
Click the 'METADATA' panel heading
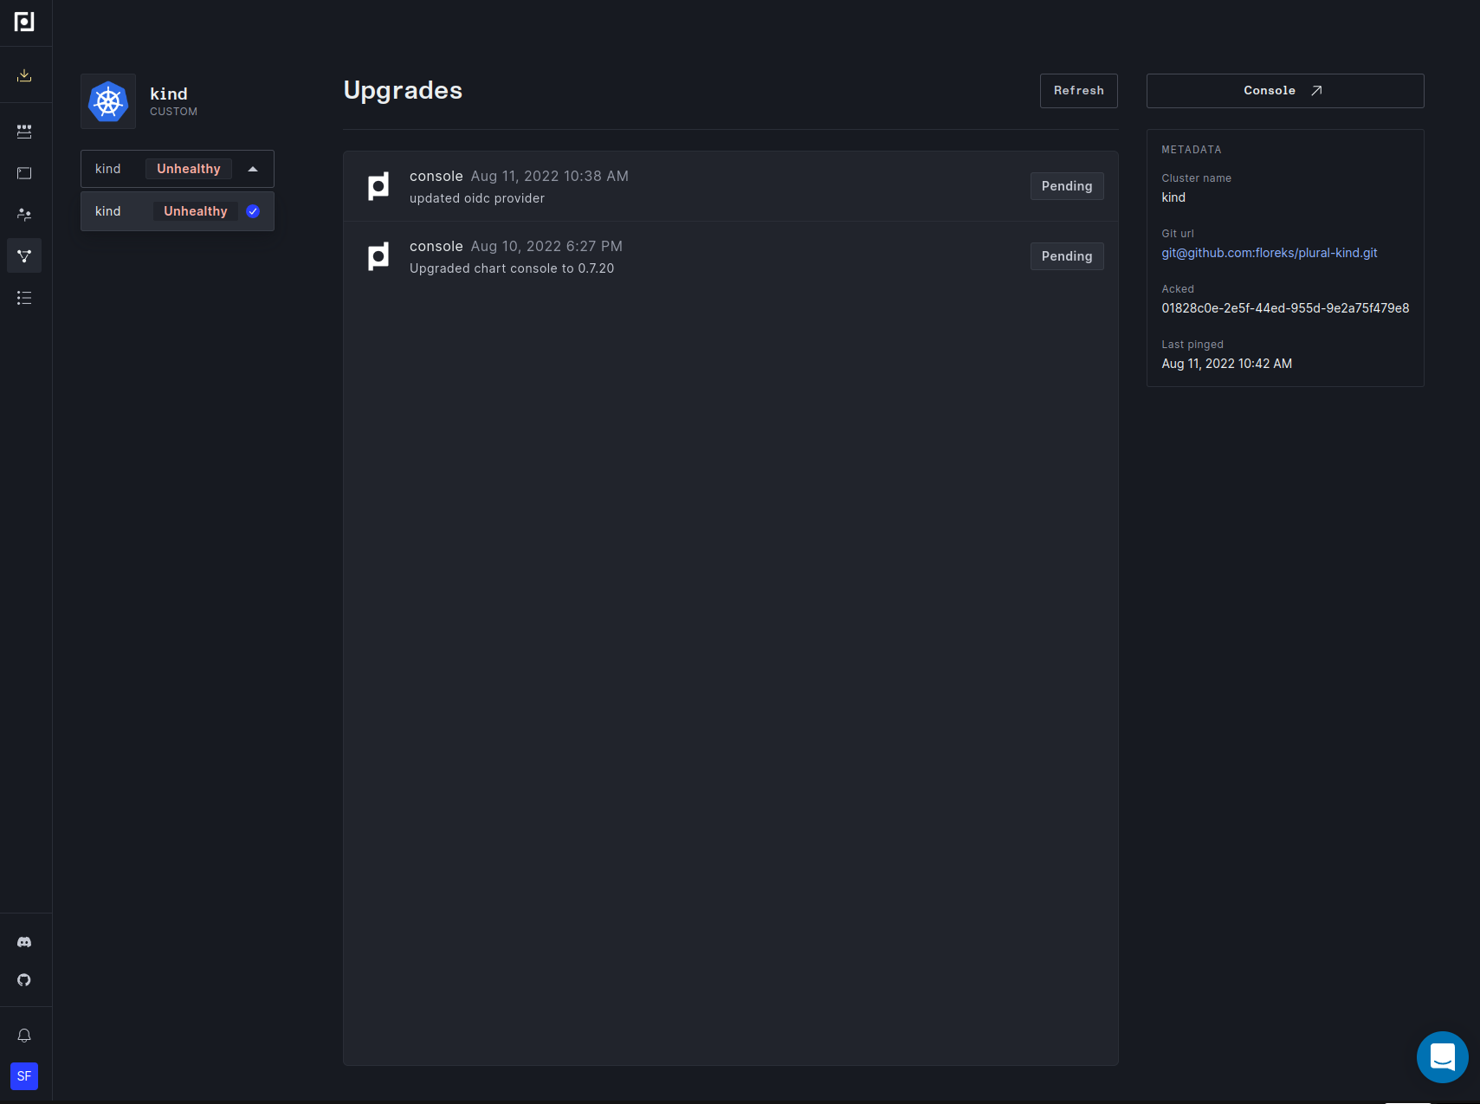[1192, 150]
